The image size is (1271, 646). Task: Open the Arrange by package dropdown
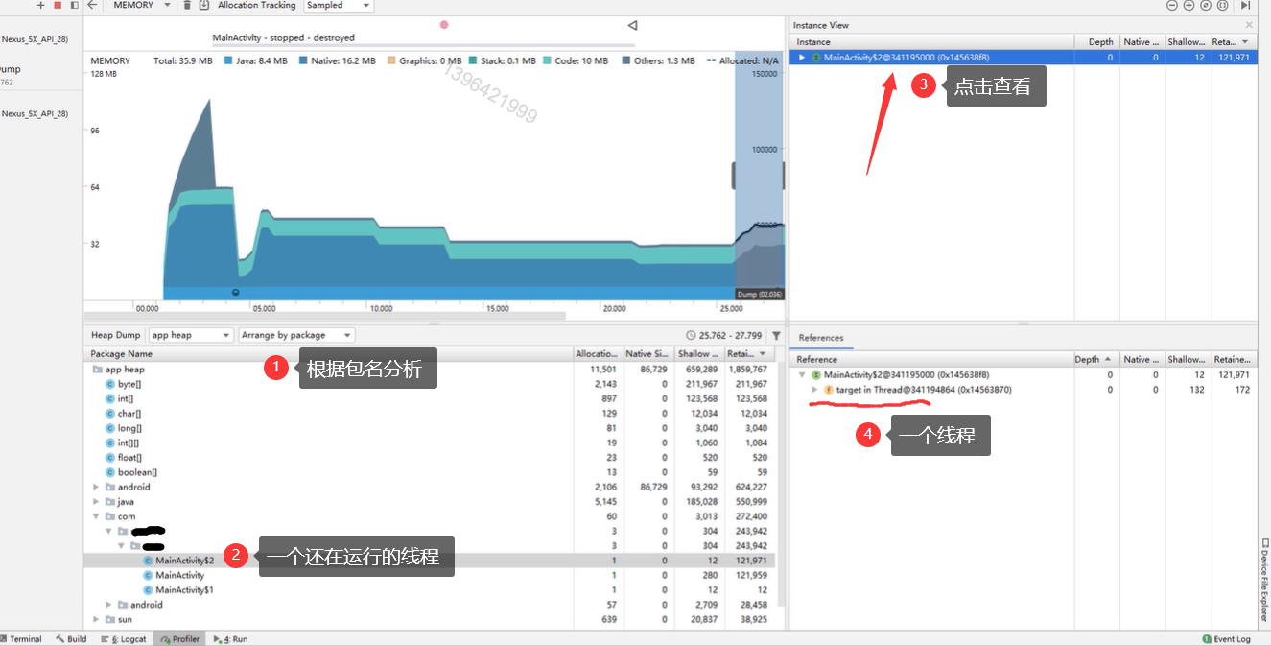pyautogui.click(x=296, y=335)
